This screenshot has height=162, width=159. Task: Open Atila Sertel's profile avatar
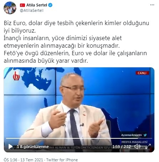coord(10,8)
